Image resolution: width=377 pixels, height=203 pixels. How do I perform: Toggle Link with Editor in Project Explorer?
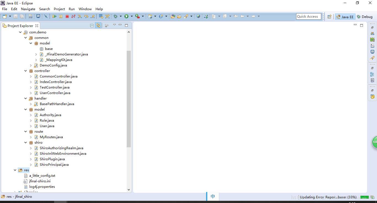click(99, 25)
